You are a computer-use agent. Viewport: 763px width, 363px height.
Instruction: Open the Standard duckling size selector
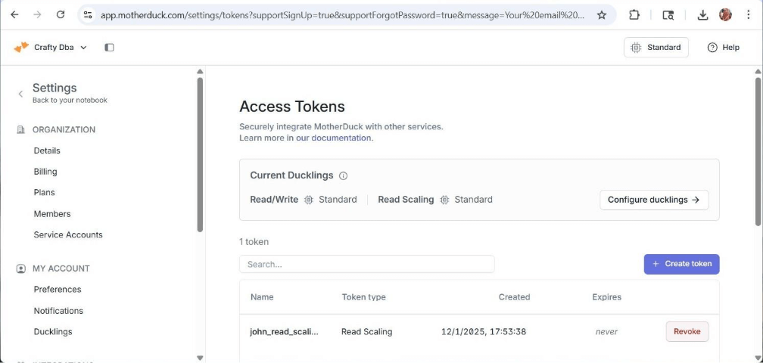click(x=656, y=48)
